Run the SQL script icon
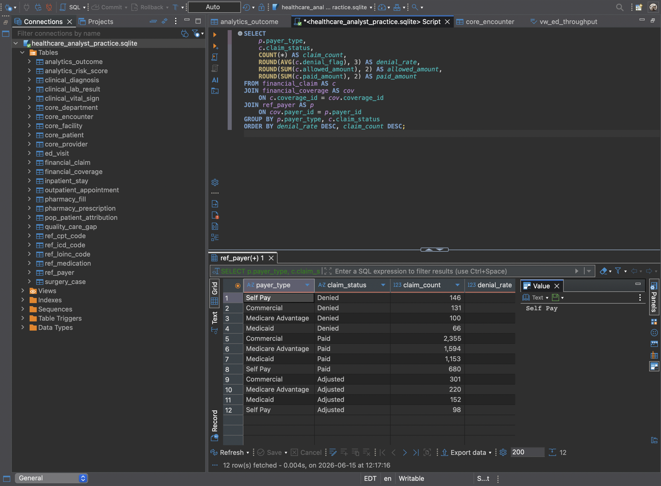The height and width of the screenshot is (486, 661). pos(215,57)
